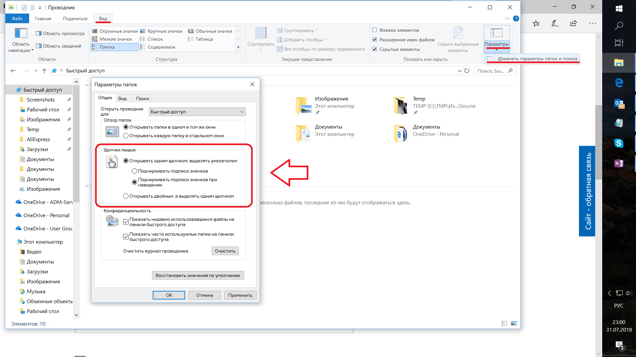Expand the Добавить столбцы dropdown
636x357 pixels.
(302, 40)
